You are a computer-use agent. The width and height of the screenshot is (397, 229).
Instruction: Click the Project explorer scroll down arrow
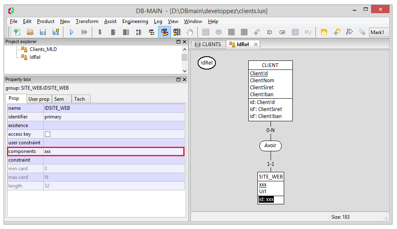pos(184,71)
